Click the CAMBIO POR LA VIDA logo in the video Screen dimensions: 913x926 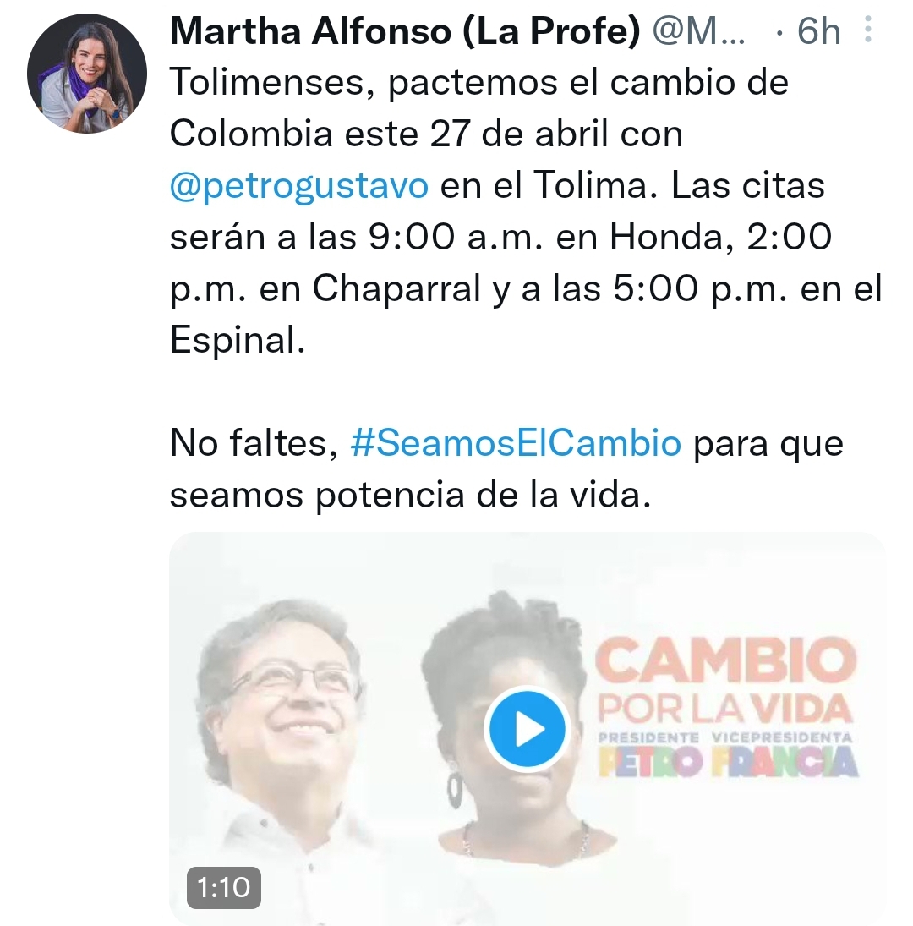725,680
